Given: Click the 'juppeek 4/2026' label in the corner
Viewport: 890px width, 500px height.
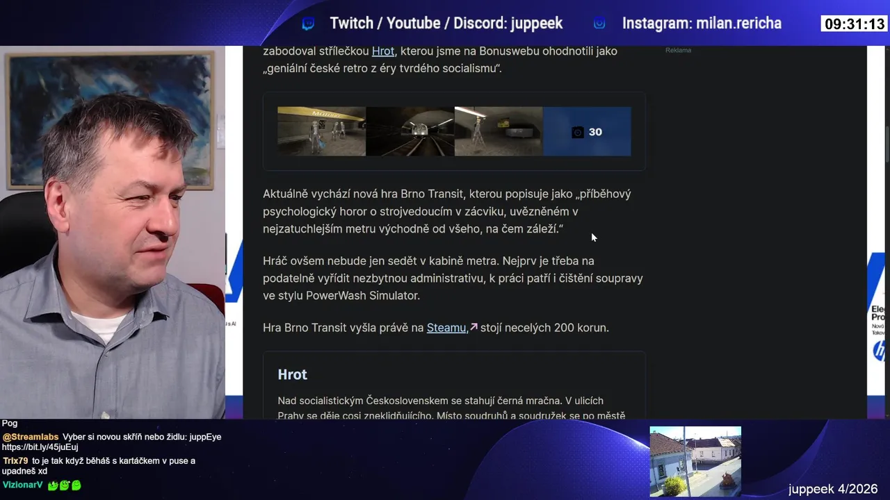Looking at the screenshot, I should [x=833, y=489].
